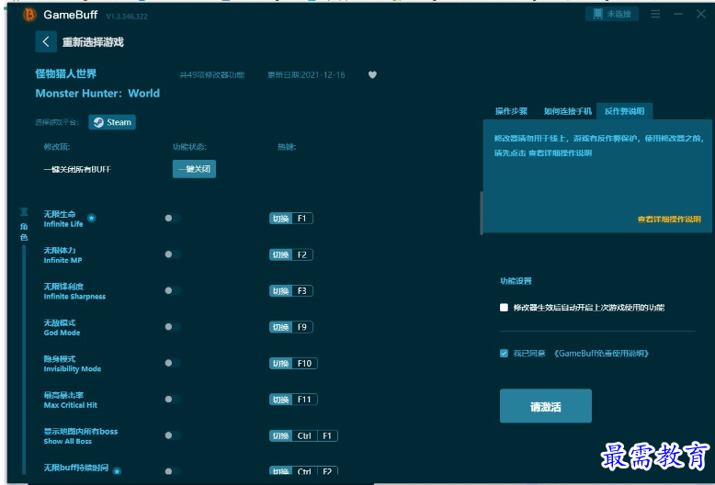Uncheck 我已同意 agreement checkbox
The image size is (715, 485).
(504, 354)
